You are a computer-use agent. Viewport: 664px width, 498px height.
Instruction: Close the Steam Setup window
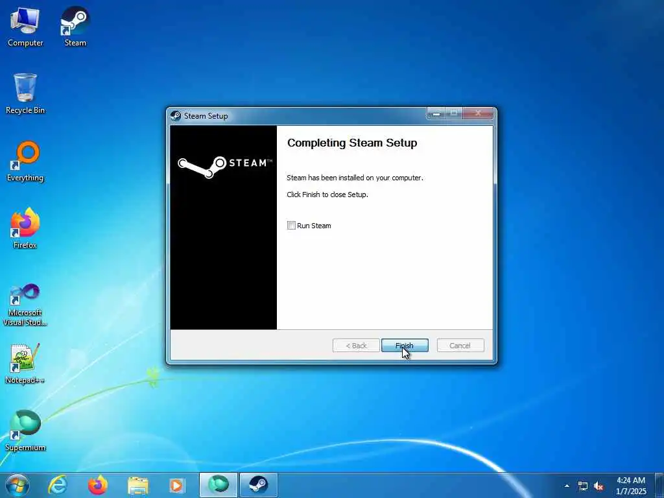coord(478,113)
